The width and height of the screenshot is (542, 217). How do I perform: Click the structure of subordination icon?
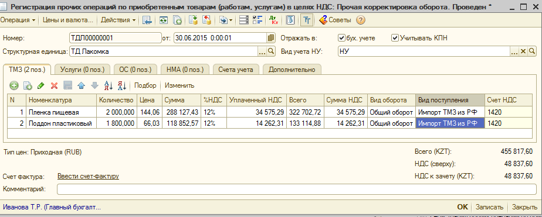(x=244, y=20)
